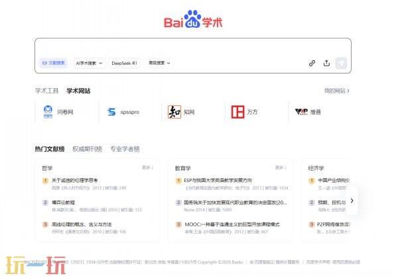Open the 问卷网 site link

[66, 112]
